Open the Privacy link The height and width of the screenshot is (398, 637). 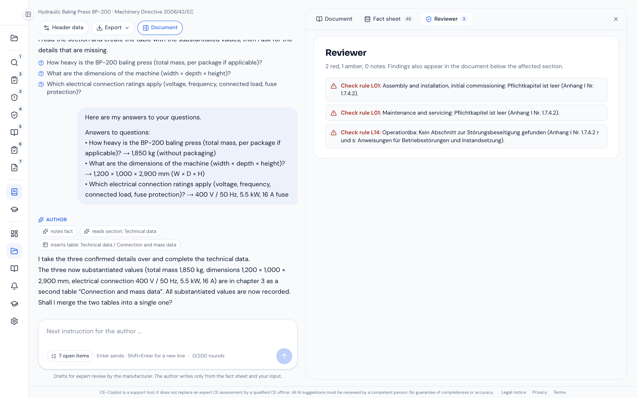point(539,392)
